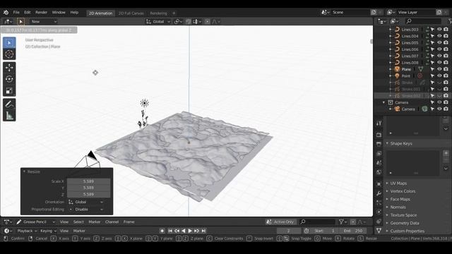Open the Output properties tab icon
452x254 pixels.
click(379, 144)
